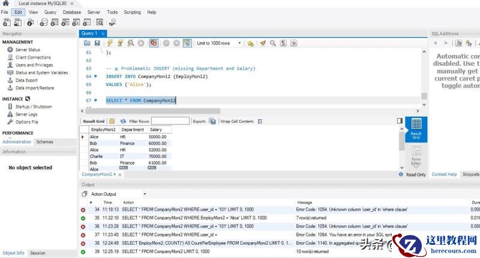Click the Filter Rows input field
480x258 pixels.
point(170,121)
